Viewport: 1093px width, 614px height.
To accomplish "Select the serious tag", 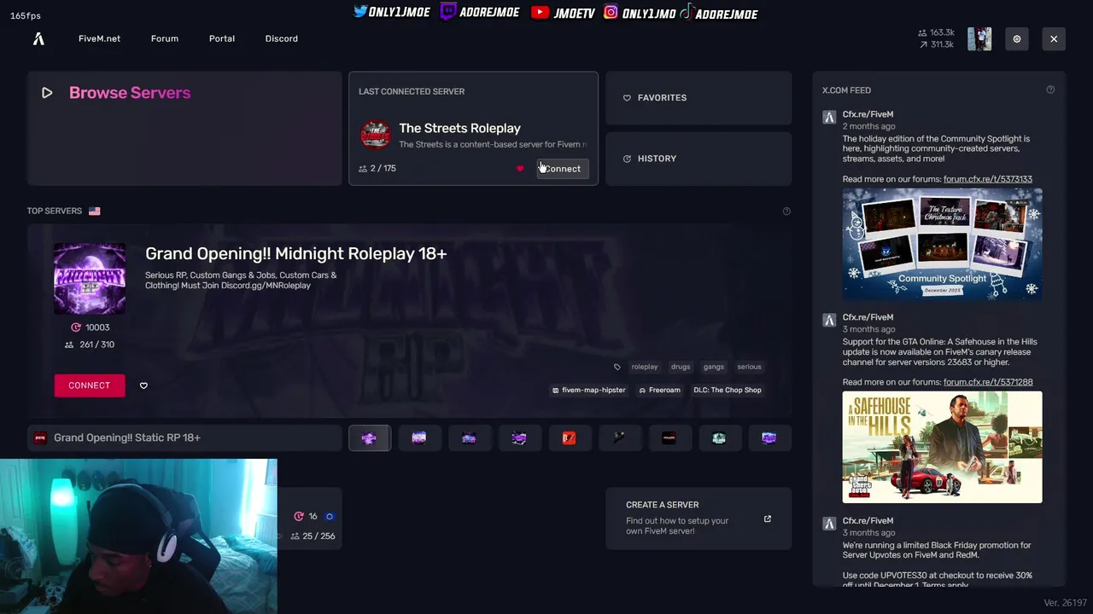I will pyautogui.click(x=749, y=367).
